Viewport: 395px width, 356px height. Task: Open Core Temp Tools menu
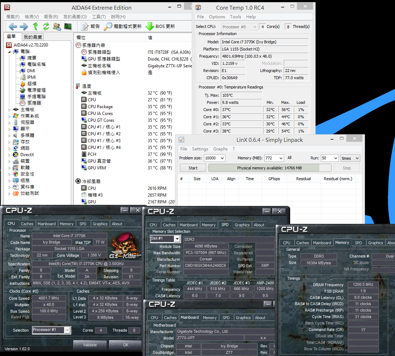tap(235, 16)
